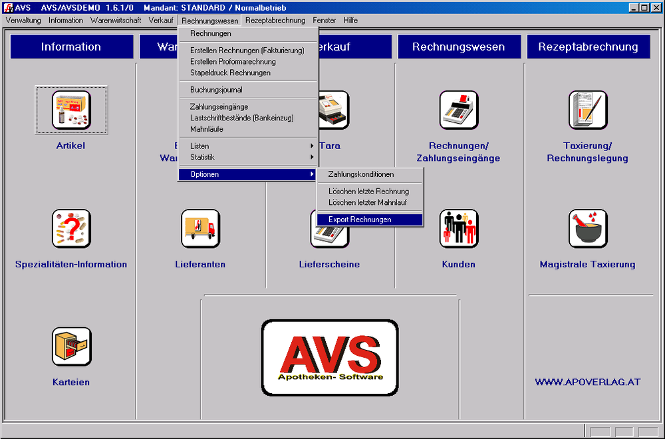Click Erstellen Rechnungen (Fakturierung)
The width and height of the screenshot is (665, 439).
[247, 51]
